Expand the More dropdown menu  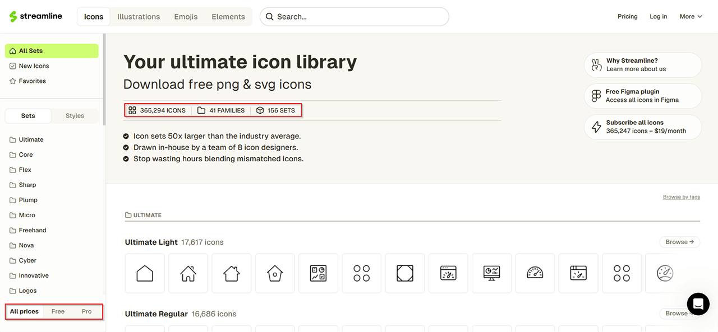point(691,17)
